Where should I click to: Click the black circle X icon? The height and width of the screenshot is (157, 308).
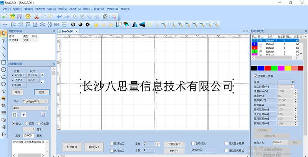tap(88, 25)
